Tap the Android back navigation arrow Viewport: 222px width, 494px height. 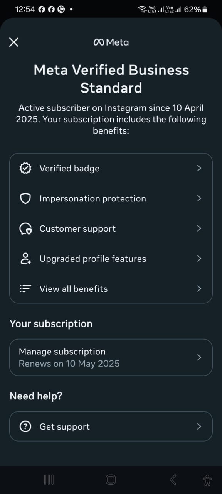(x=173, y=480)
